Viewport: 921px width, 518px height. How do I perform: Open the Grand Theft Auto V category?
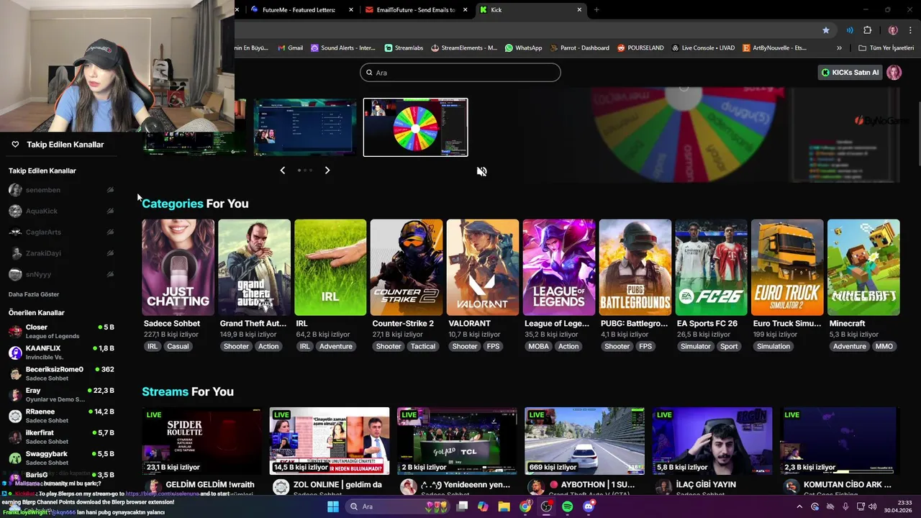254,268
